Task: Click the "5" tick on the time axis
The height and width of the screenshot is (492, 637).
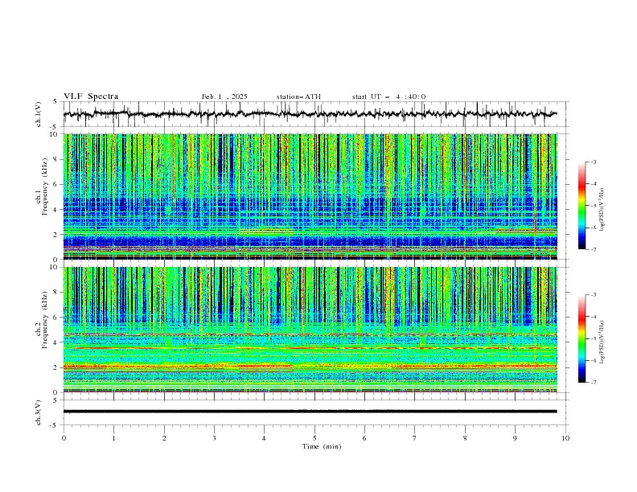Action: [x=314, y=438]
